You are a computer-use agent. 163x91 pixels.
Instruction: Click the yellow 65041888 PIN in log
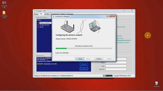(x=40, y=64)
